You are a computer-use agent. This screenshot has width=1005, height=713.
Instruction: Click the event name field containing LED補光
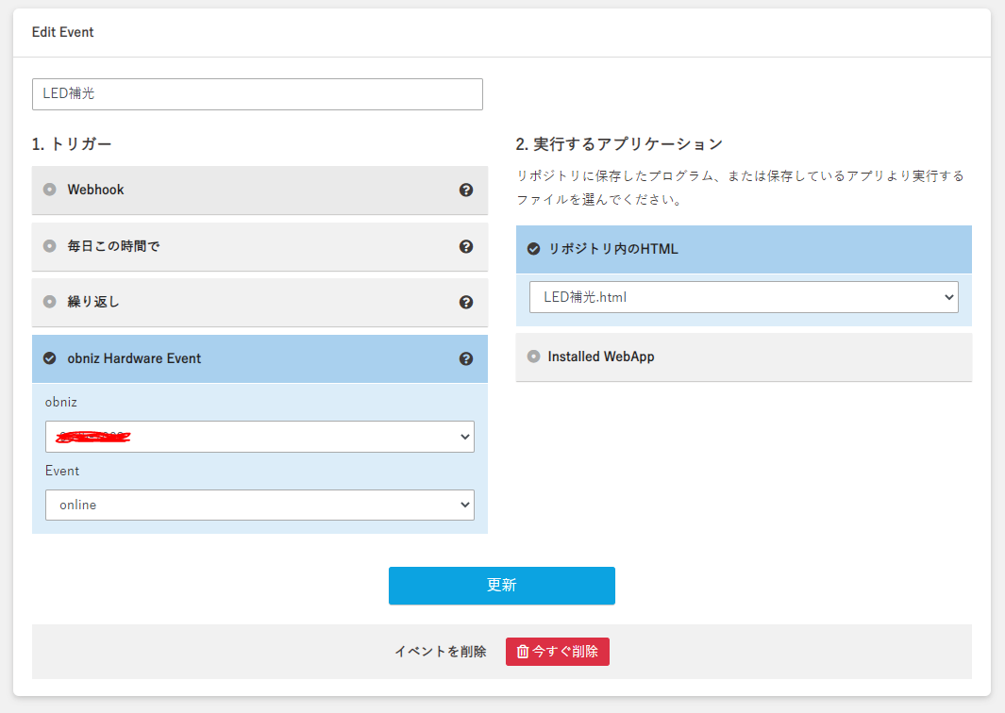(x=257, y=94)
